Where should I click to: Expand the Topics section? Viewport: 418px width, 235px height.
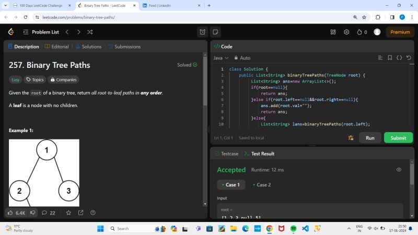[x=35, y=80]
